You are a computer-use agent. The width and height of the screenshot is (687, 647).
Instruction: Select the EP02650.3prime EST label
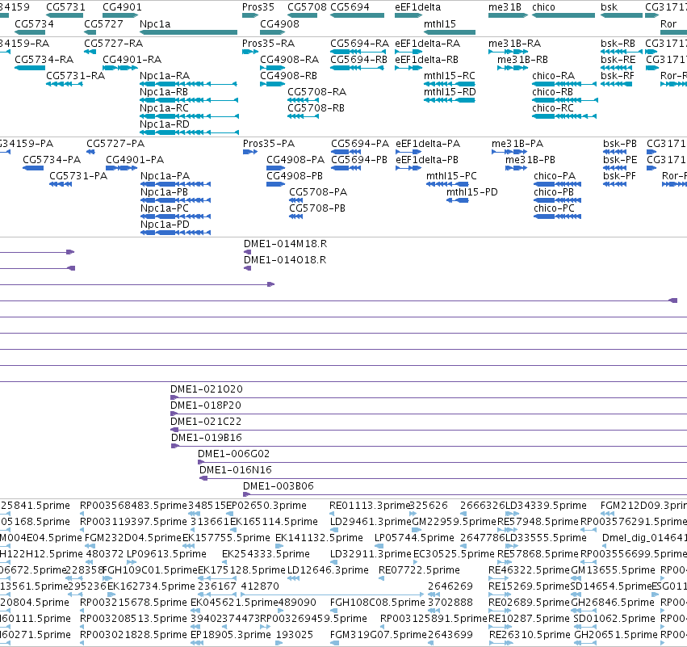coord(266,506)
